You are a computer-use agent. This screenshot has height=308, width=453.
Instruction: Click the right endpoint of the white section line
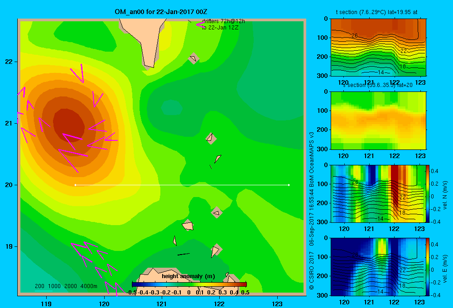click(289, 185)
